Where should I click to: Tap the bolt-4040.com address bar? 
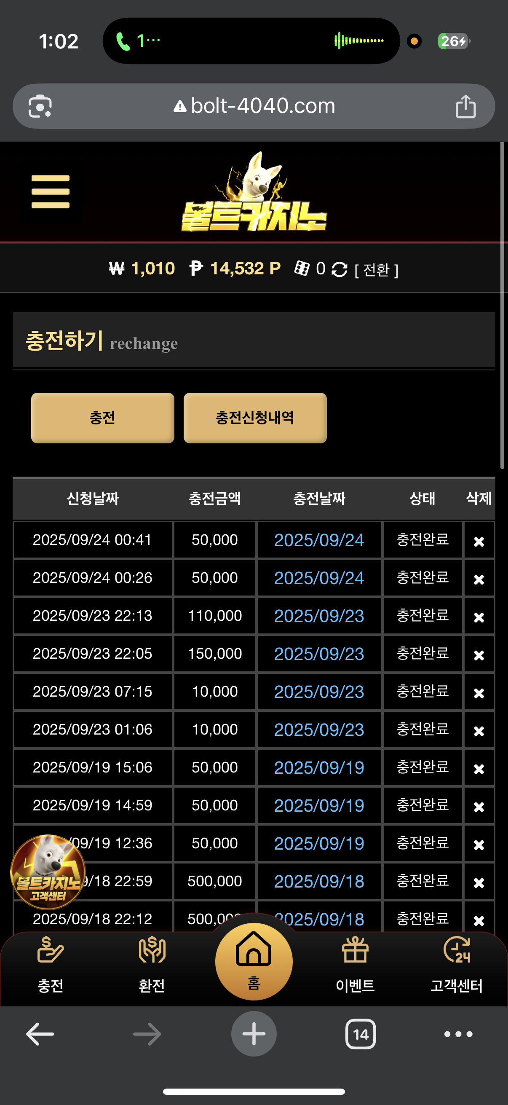tap(254, 106)
